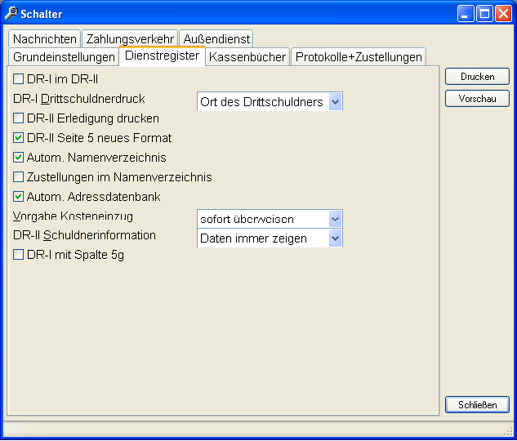Check Zustellungen im Namenverzeichnis box

(18, 177)
